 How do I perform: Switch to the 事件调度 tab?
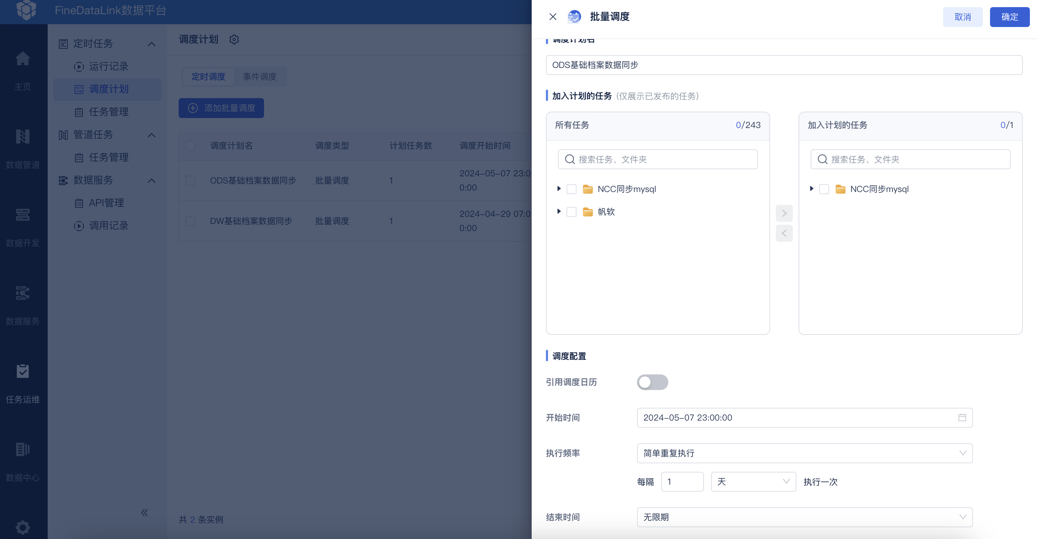260,76
